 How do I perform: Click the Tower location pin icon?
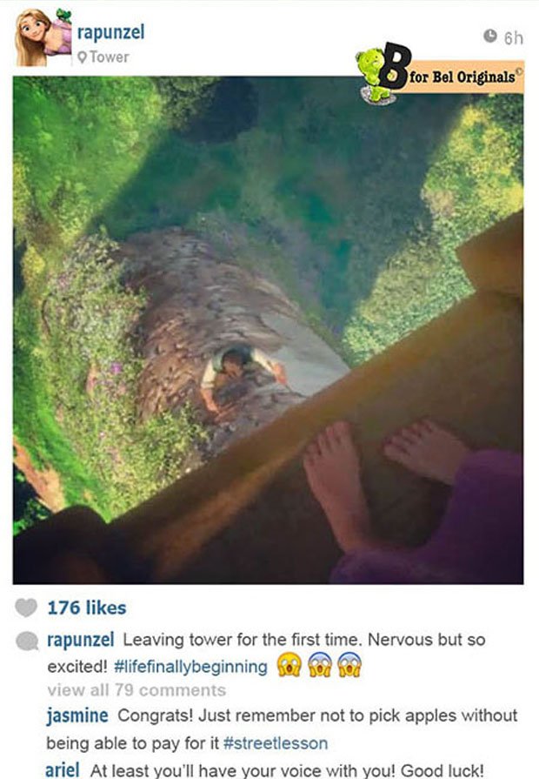coord(83,57)
